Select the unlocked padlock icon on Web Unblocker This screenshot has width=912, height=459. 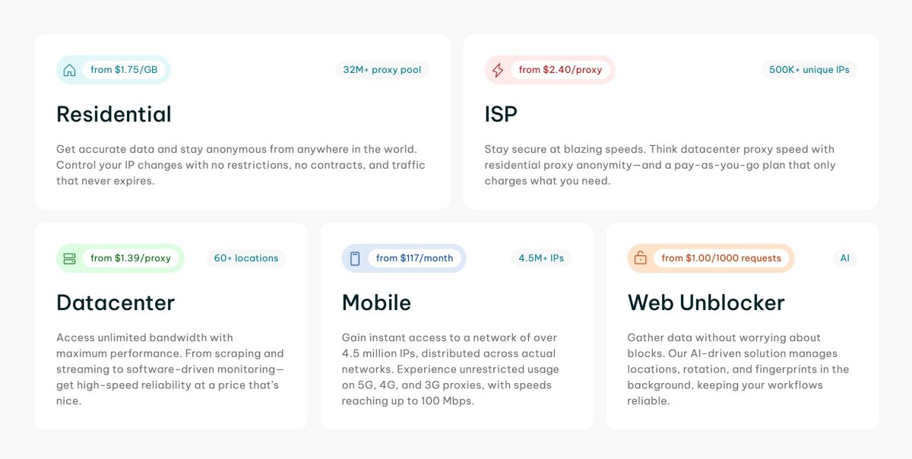click(x=640, y=258)
